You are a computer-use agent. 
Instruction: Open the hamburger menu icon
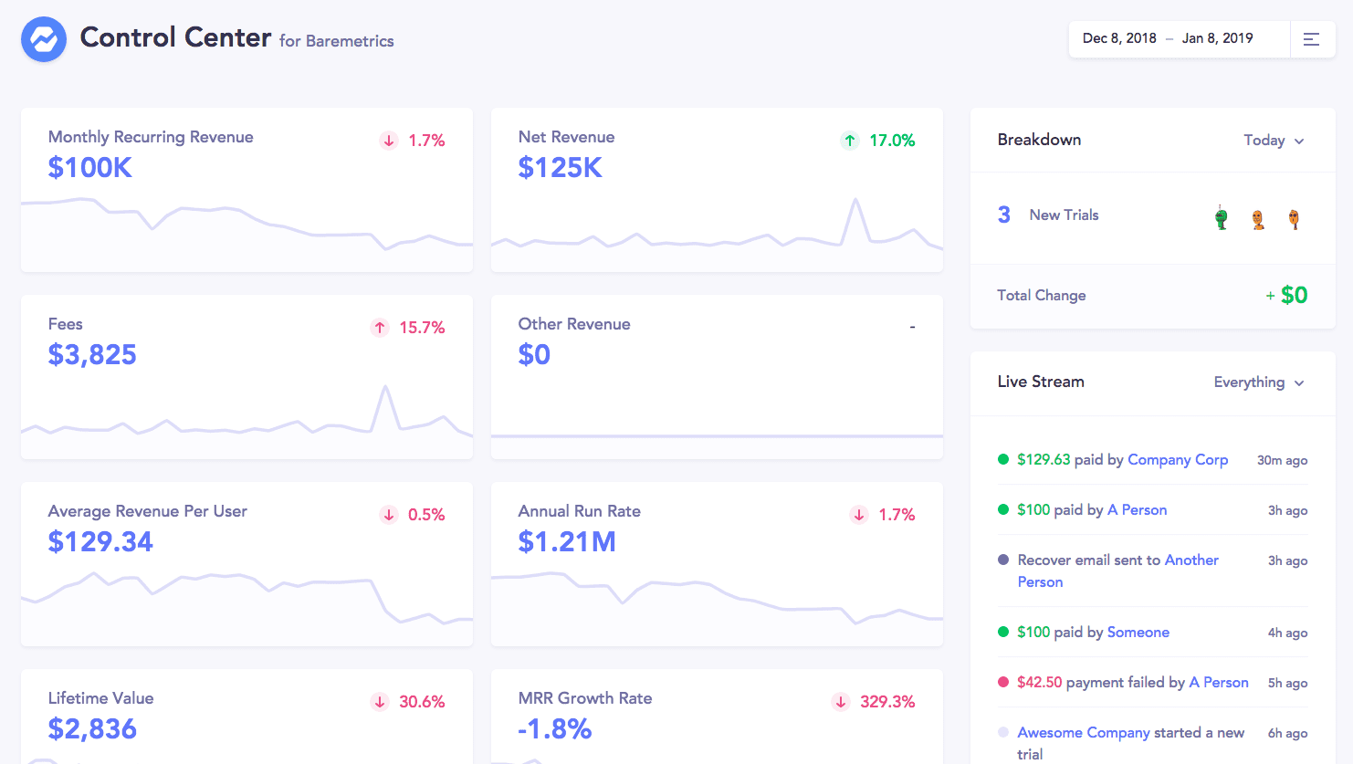[x=1311, y=39]
